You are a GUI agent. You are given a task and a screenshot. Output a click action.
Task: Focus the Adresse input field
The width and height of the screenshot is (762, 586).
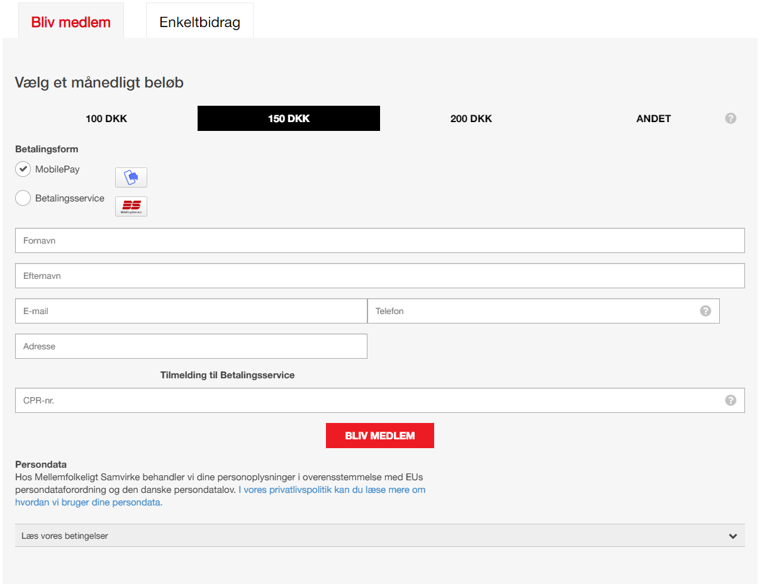coord(191,346)
